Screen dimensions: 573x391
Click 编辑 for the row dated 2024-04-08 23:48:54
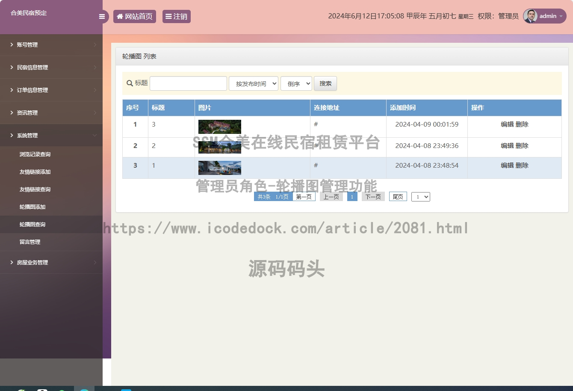507,166
